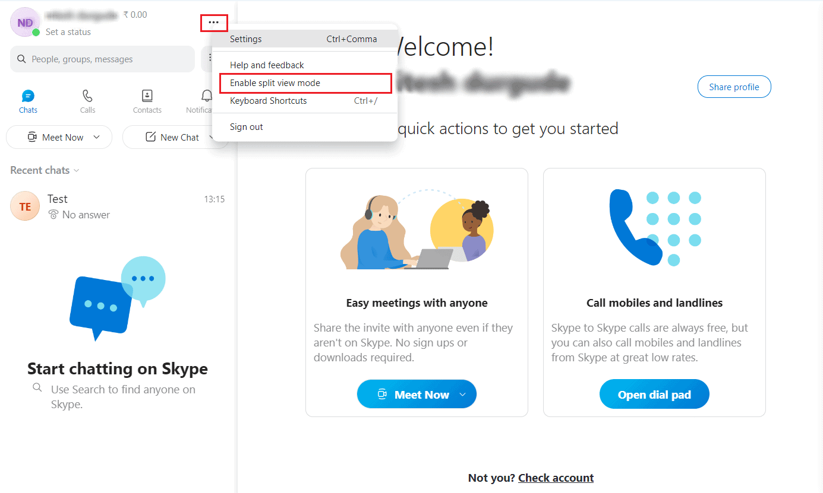Open dial pad for calling mobiles
This screenshot has height=493, width=823.
click(x=654, y=393)
